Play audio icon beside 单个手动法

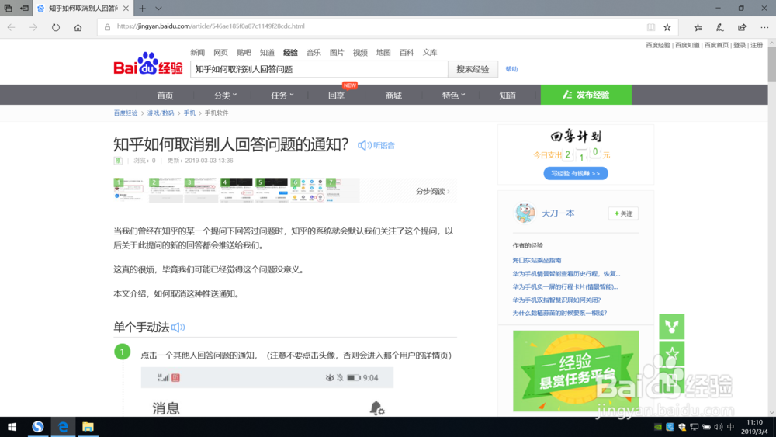tap(178, 327)
